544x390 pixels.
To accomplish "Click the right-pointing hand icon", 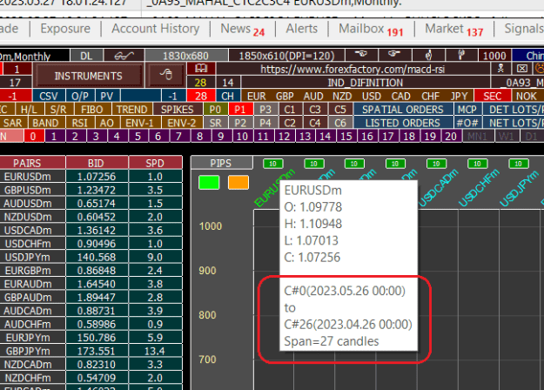I will point(394,55).
